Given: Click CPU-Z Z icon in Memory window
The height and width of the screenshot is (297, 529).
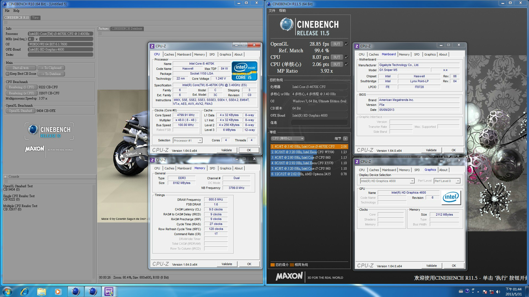Looking at the screenshot, I should (152, 160).
